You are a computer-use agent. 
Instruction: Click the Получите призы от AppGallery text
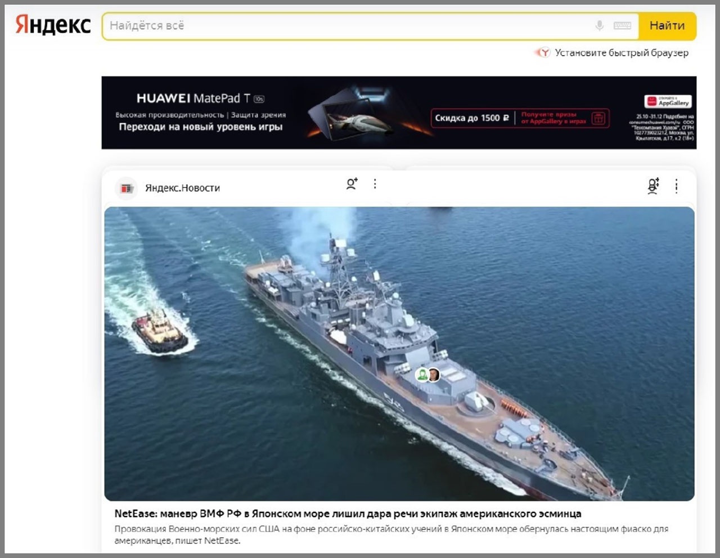click(x=553, y=118)
